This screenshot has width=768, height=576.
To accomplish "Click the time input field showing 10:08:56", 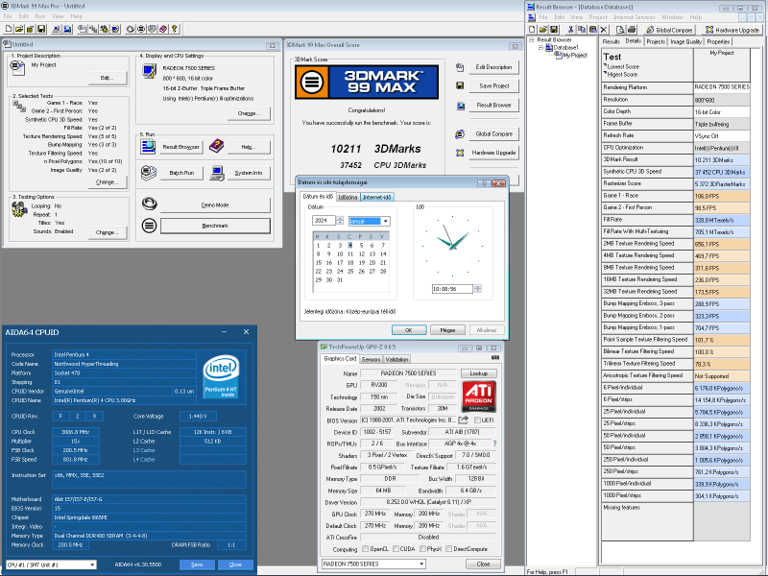I will point(452,289).
